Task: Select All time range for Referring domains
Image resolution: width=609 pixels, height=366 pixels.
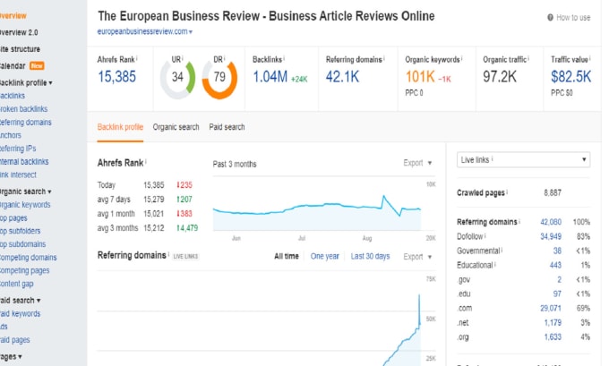Action: point(287,256)
